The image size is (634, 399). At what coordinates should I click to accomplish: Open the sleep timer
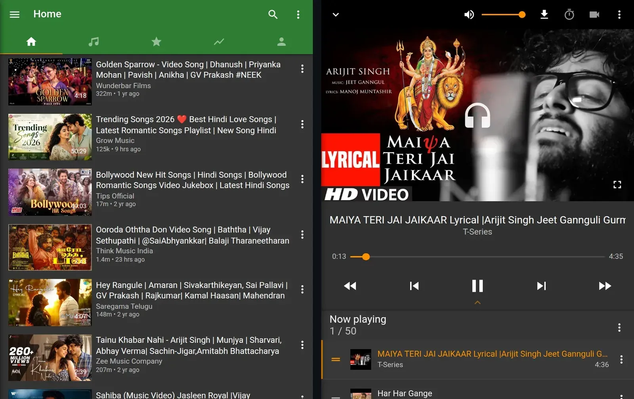coord(569,15)
